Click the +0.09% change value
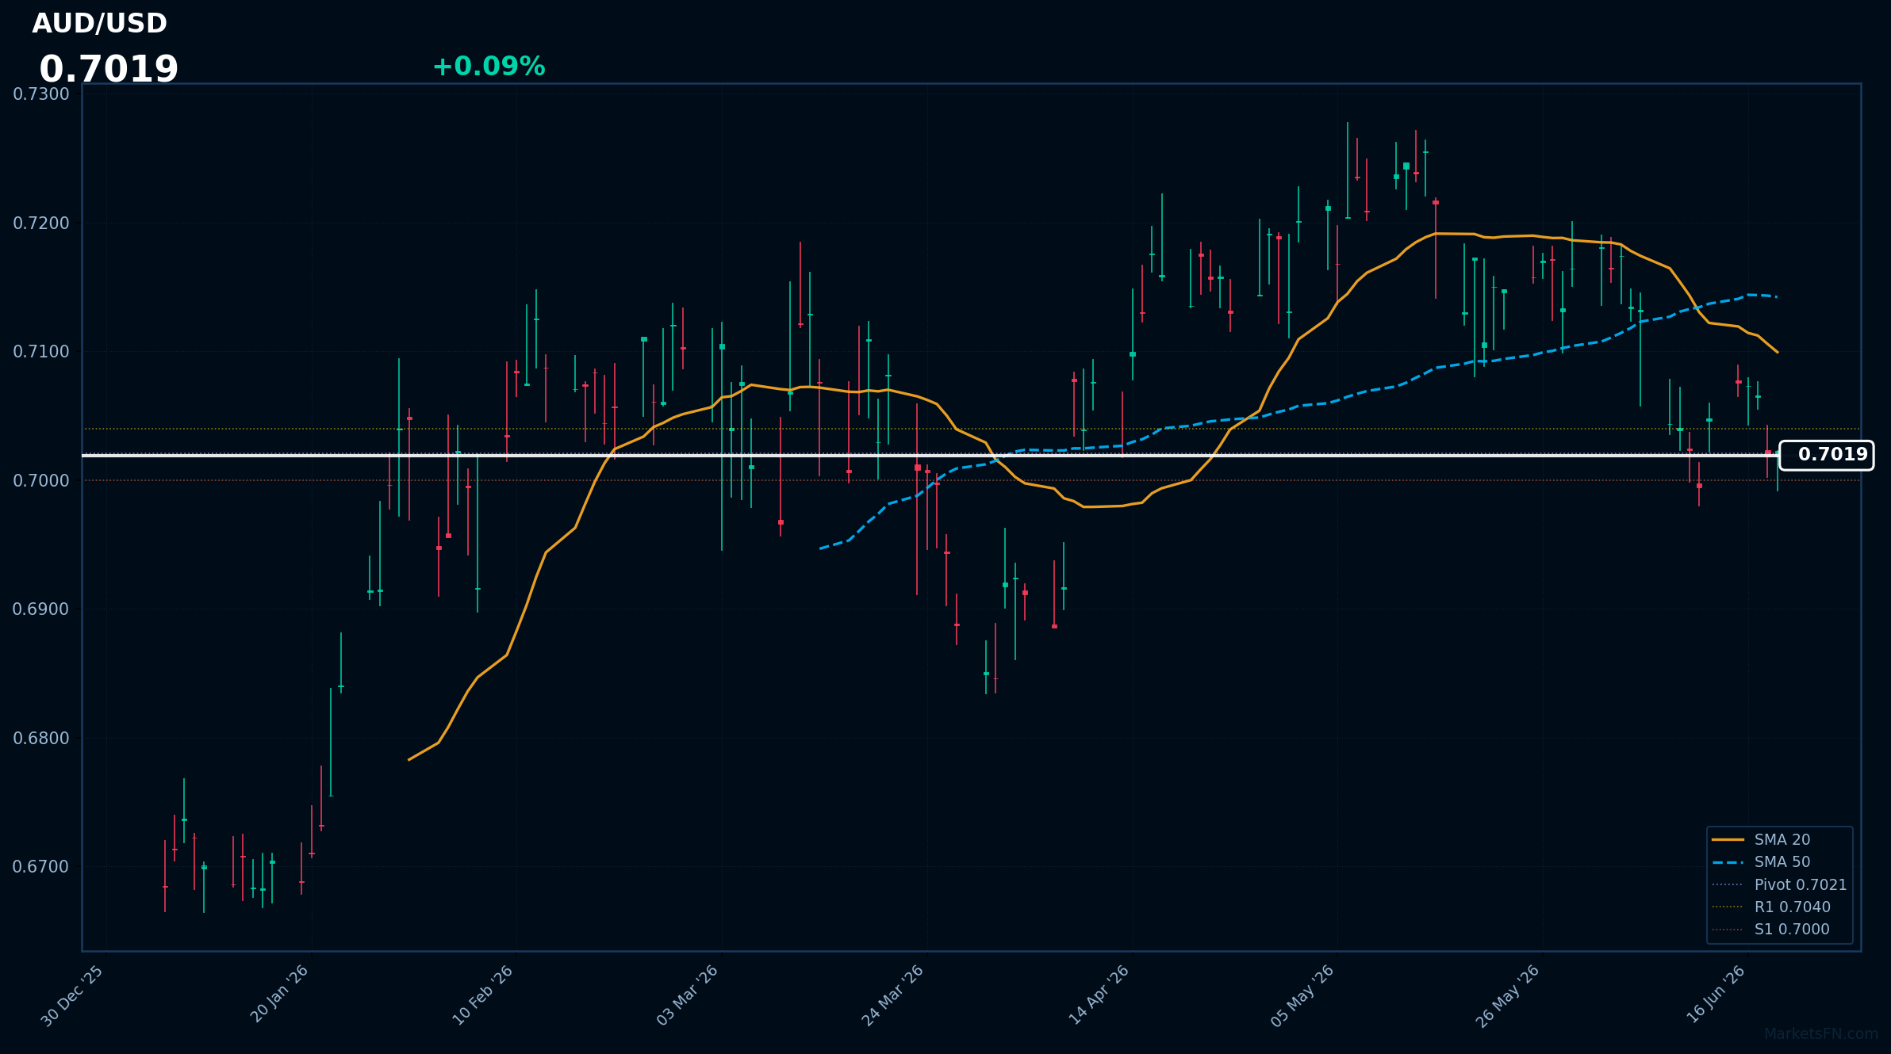The width and height of the screenshot is (1891, 1054). pyautogui.click(x=489, y=67)
